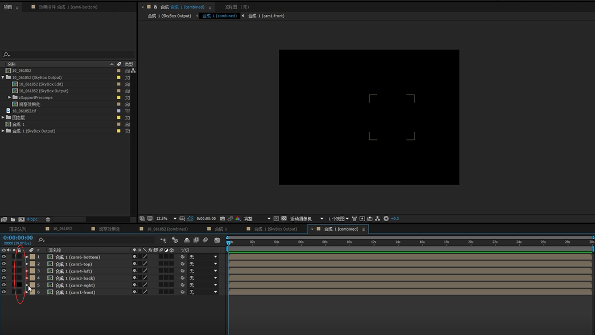Open the comp mini-flowchart icon in timeline
The width and height of the screenshot is (595, 335).
[163, 240]
